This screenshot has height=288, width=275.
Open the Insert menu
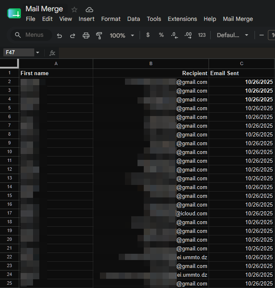pos(87,19)
